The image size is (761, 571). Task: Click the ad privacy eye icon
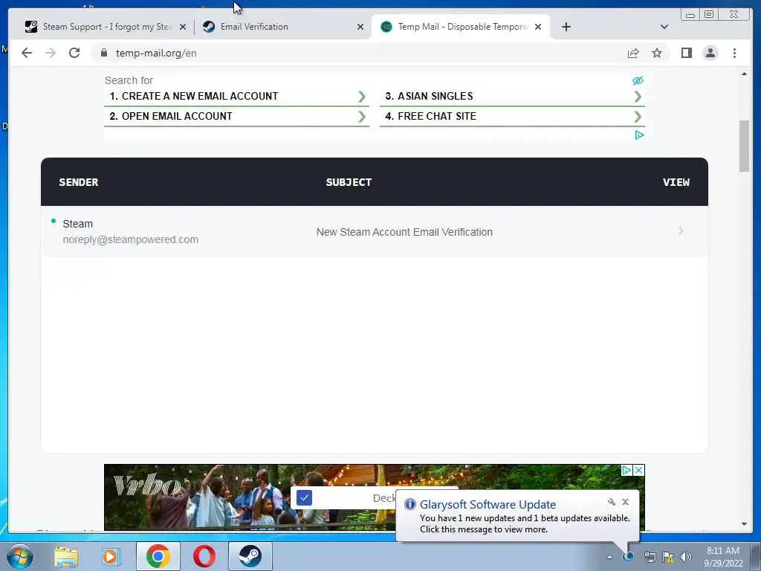pyautogui.click(x=638, y=80)
